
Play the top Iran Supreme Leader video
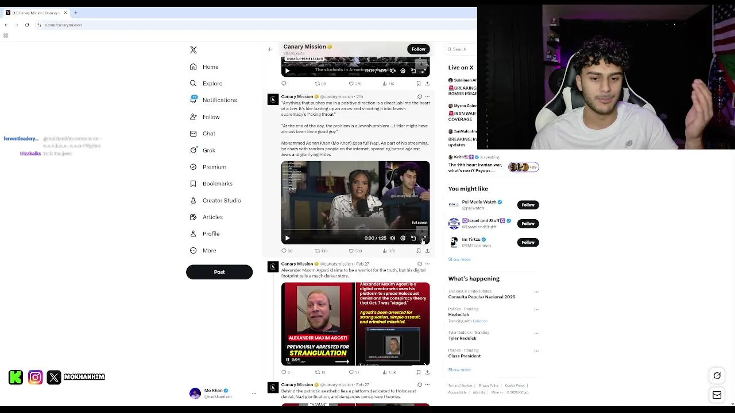point(288,71)
